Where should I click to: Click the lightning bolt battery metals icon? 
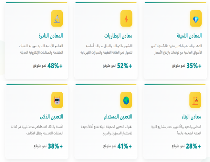pos(126,18)
